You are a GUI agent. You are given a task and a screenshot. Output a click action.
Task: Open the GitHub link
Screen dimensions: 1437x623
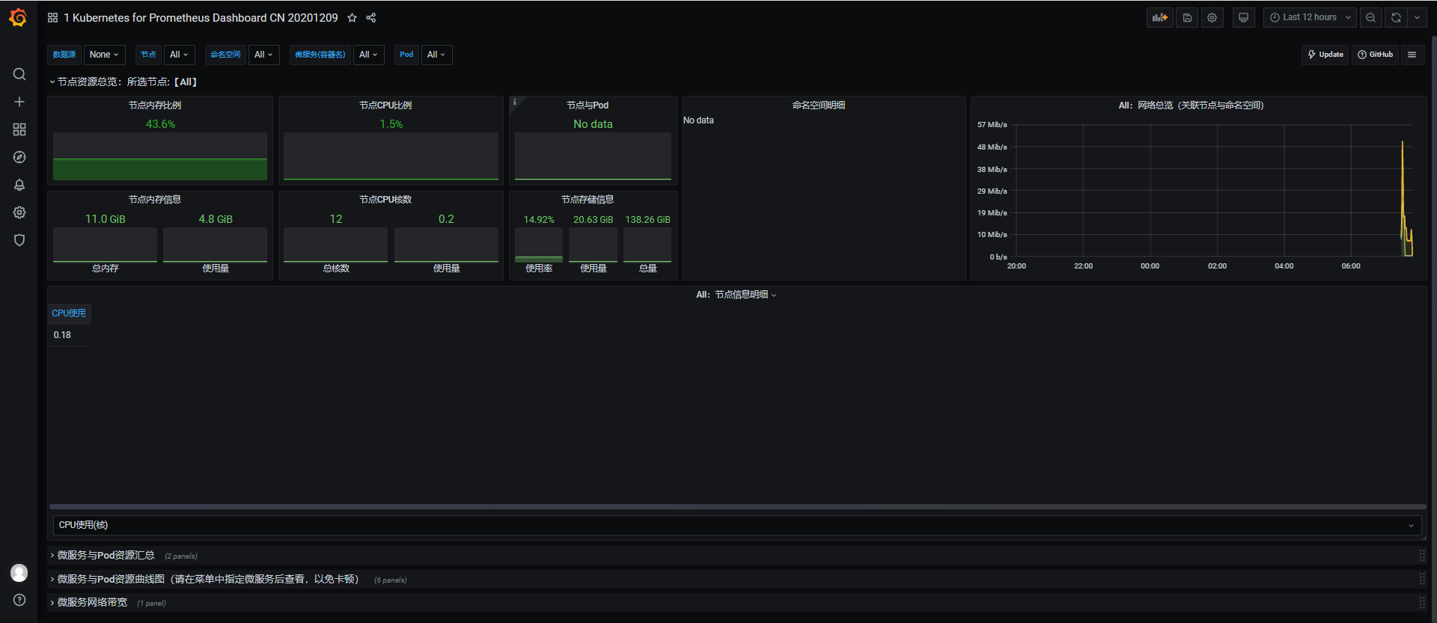(x=1375, y=55)
